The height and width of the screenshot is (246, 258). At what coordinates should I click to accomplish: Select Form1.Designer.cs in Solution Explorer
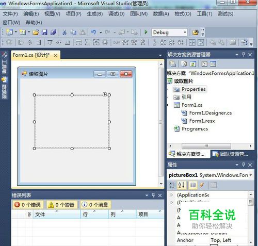pos(211,113)
